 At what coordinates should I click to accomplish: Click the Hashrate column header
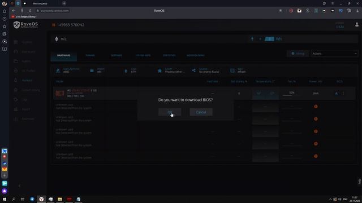(x=212, y=81)
